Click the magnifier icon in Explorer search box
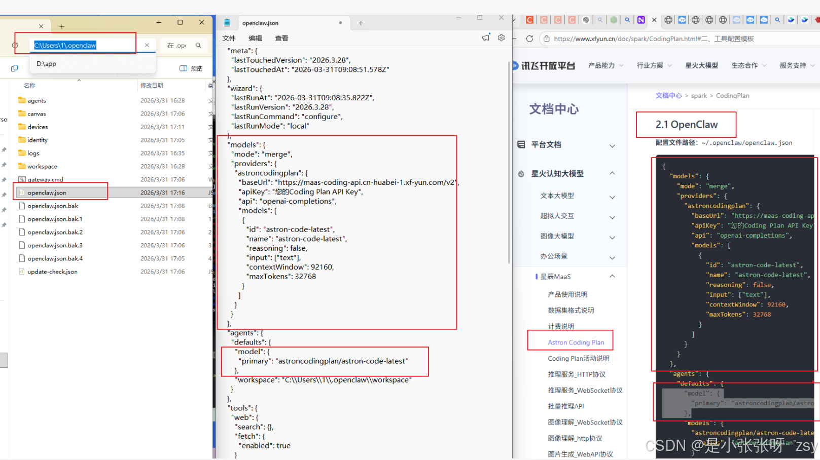Screen dimensions: 820x460 point(198,45)
